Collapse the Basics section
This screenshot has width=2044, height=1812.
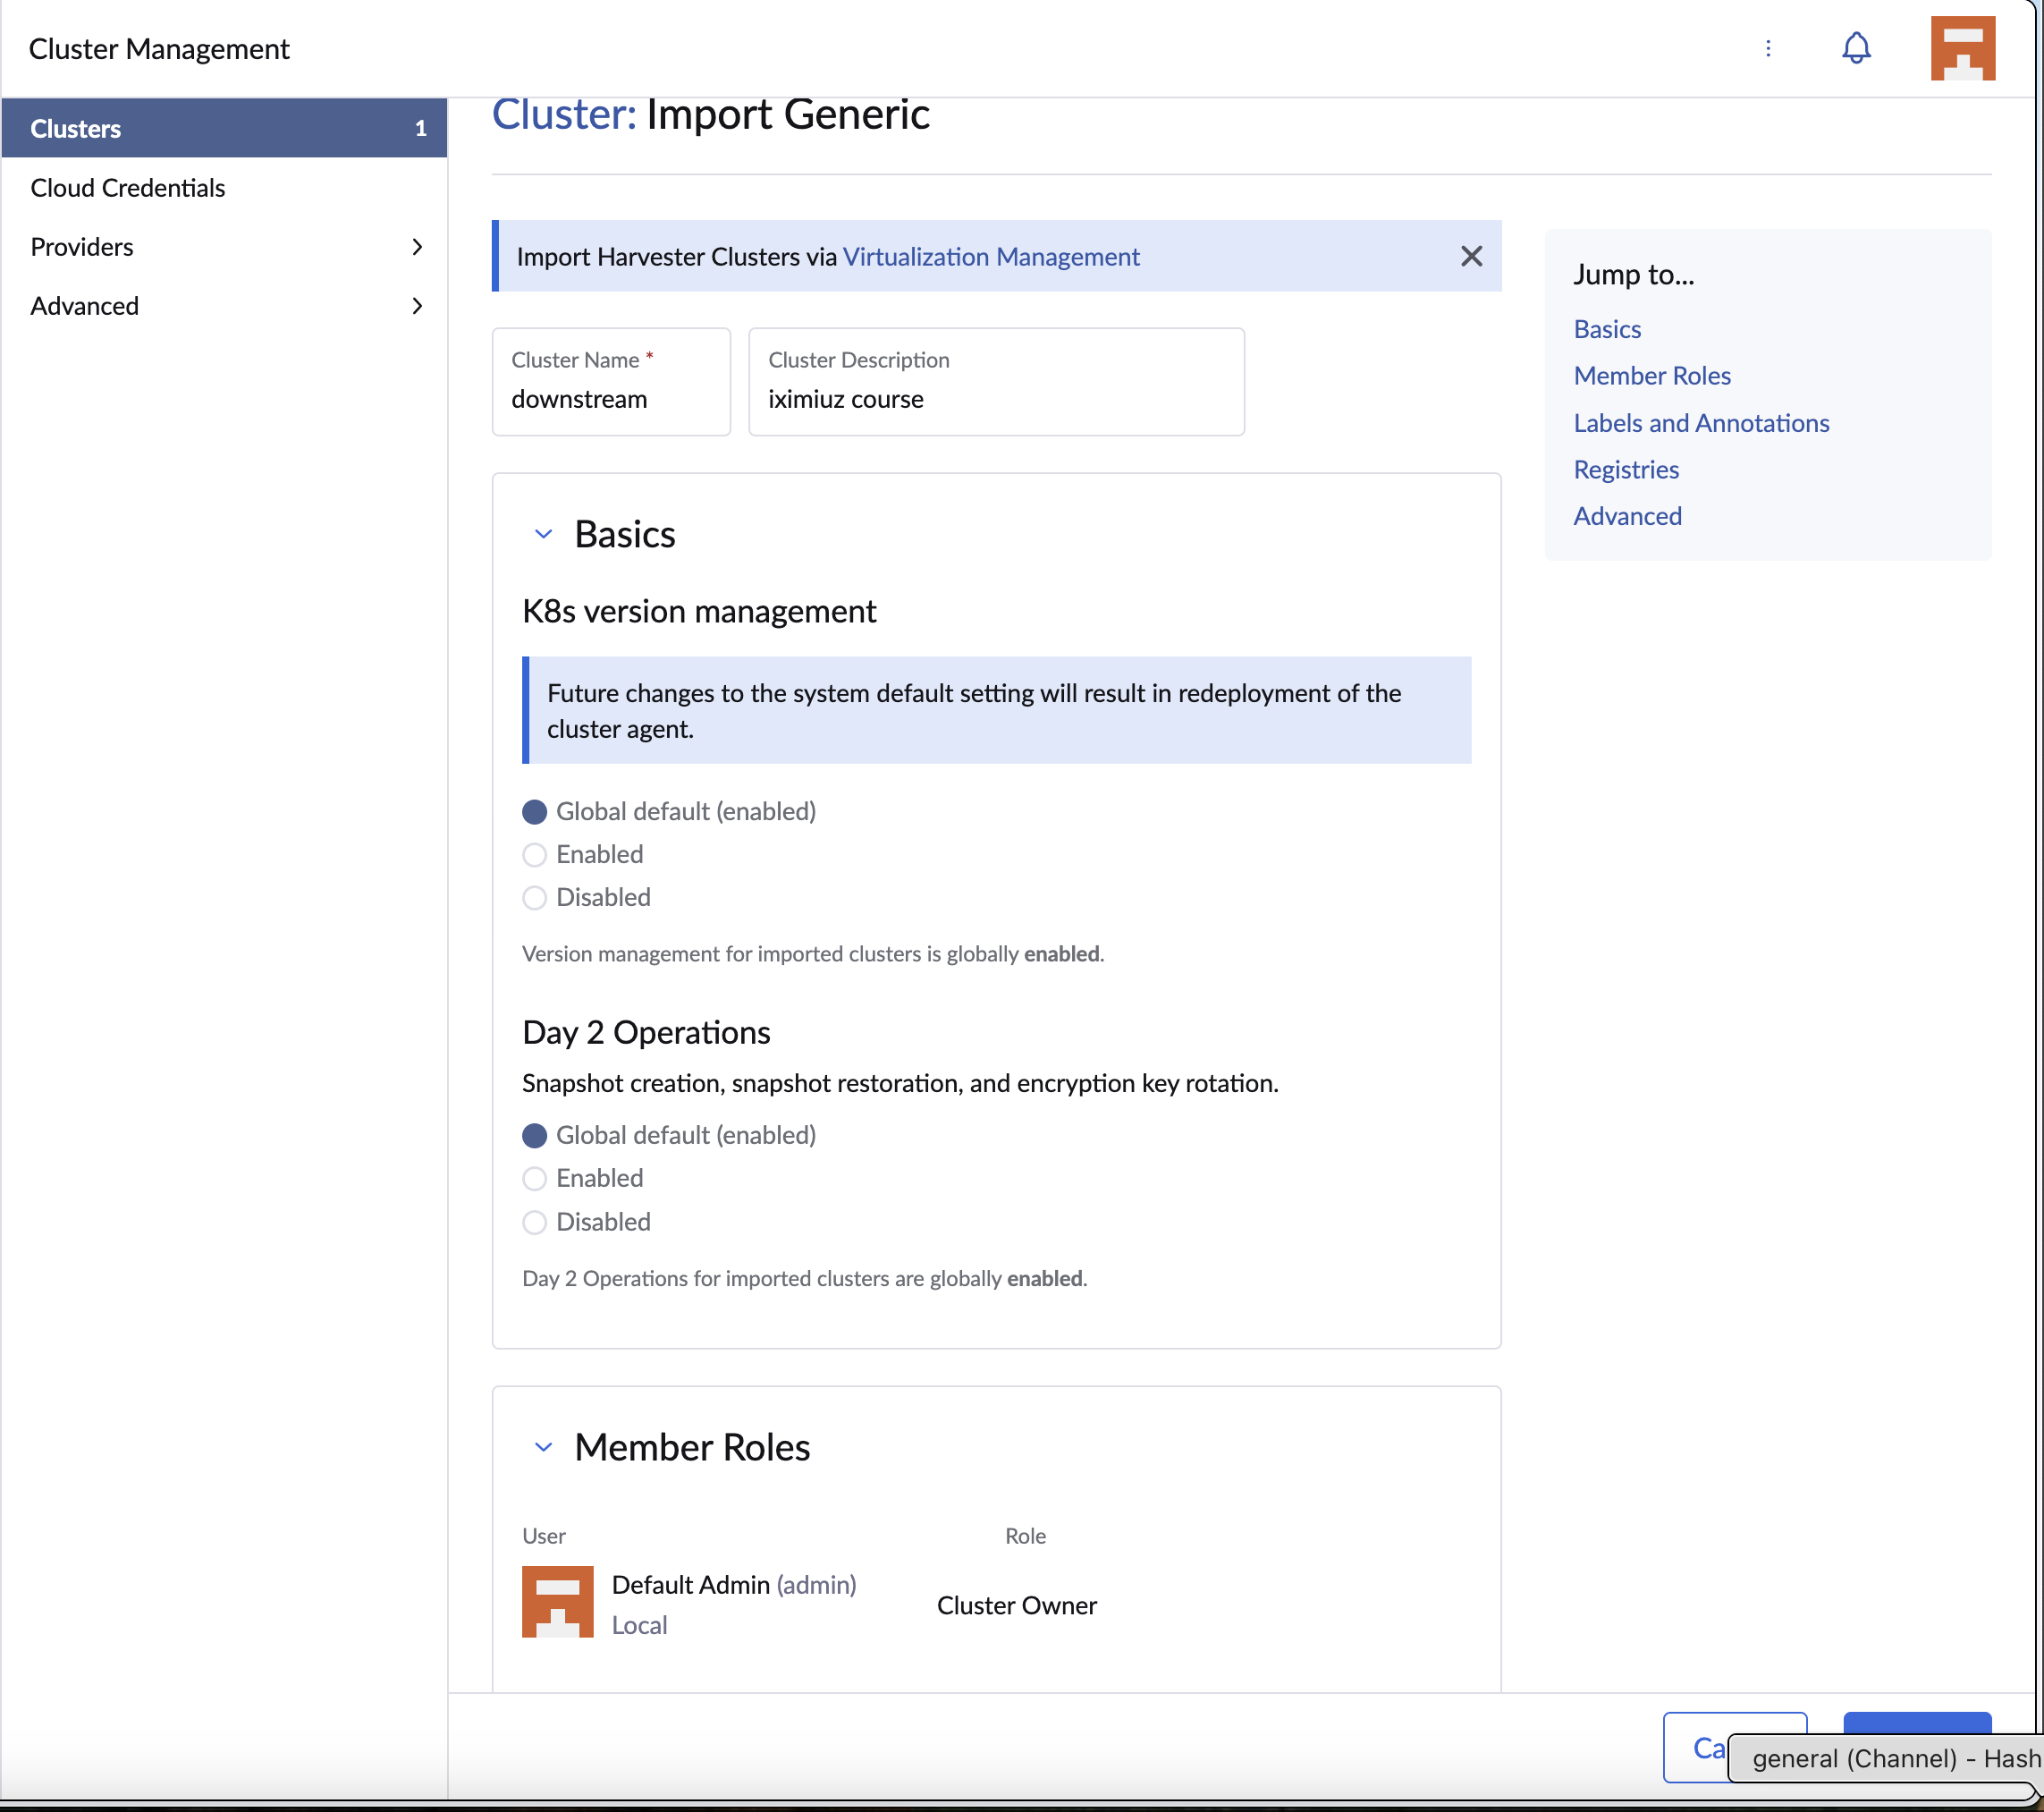tap(543, 534)
